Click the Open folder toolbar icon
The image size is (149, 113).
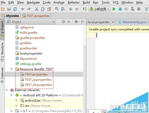point(3,9)
